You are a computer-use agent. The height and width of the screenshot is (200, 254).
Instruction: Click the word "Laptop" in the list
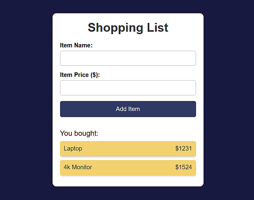(73, 148)
